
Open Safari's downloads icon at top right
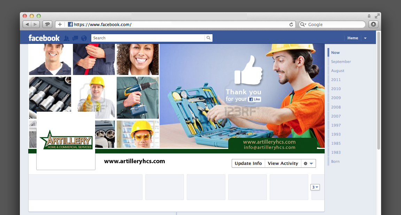373,24
